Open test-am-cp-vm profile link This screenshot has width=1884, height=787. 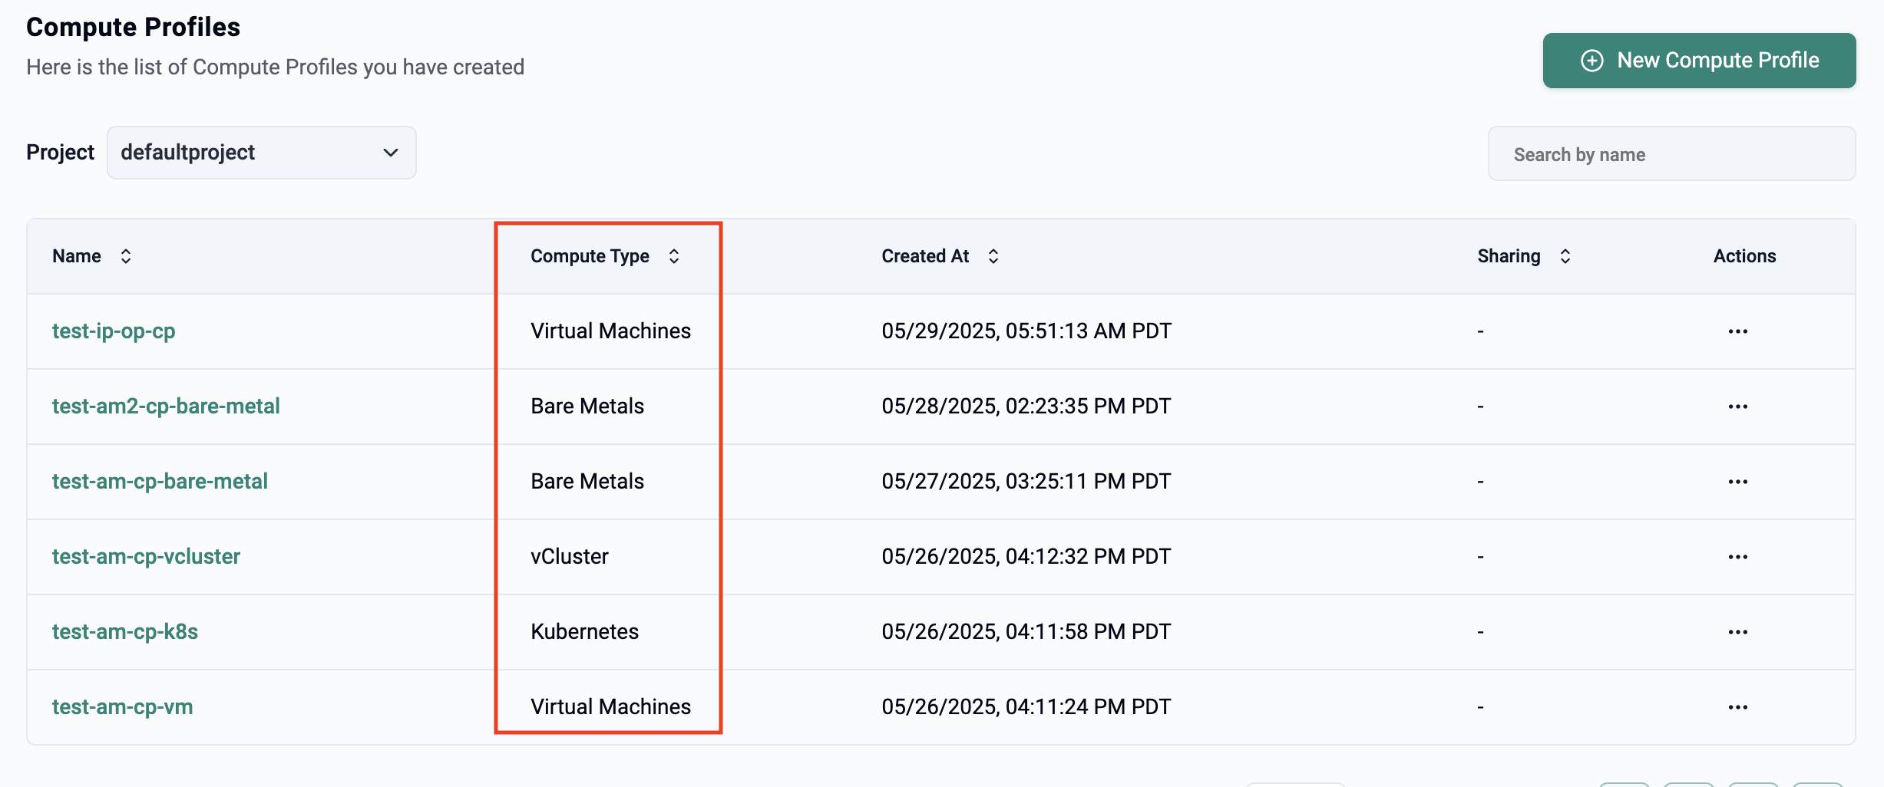[x=122, y=707]
